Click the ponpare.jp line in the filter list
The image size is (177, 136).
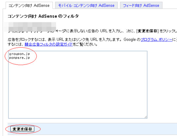(x=19, y=58)
